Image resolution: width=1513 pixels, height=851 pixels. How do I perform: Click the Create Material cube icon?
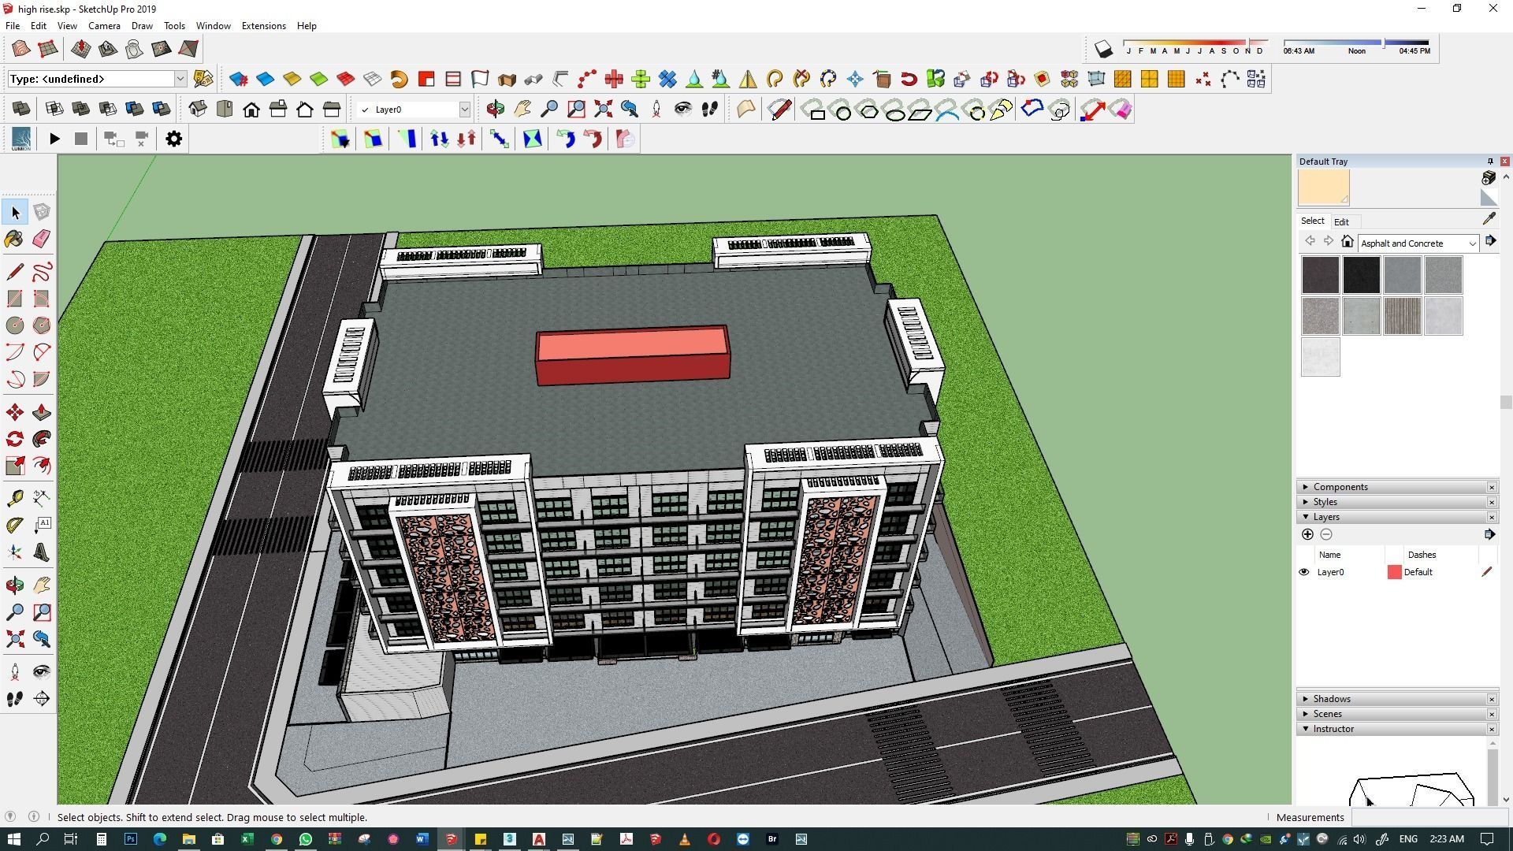(1489, 178)
